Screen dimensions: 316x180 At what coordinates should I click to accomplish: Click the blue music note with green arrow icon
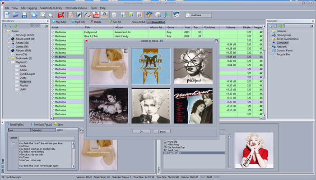tap(167, 15)
